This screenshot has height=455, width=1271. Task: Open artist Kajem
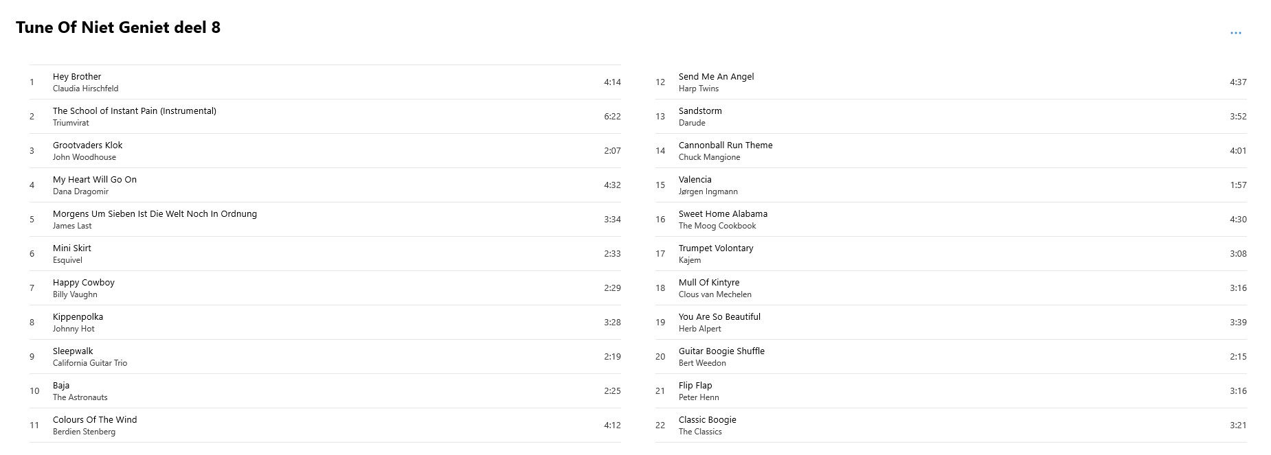(x=690, y=260)
